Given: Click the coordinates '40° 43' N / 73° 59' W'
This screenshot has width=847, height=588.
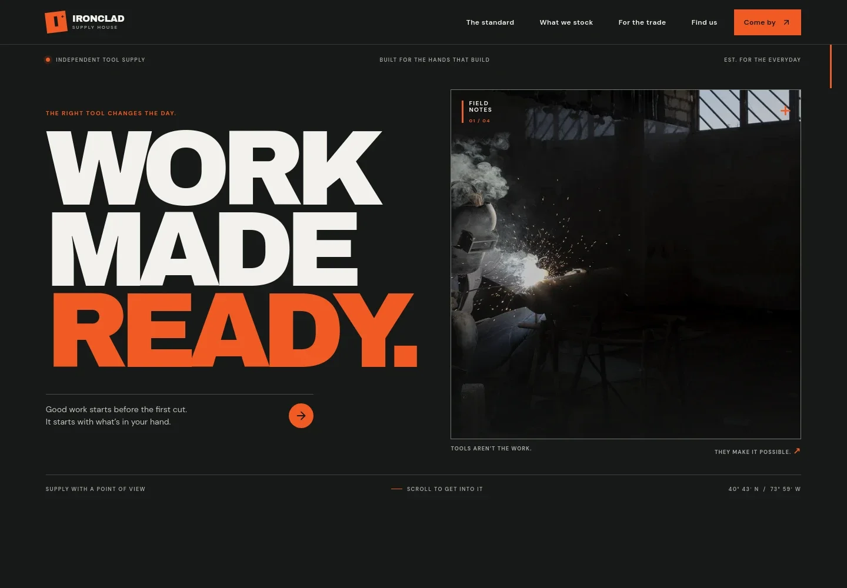Looking at the screenshot, I should [x=765, y=489].
